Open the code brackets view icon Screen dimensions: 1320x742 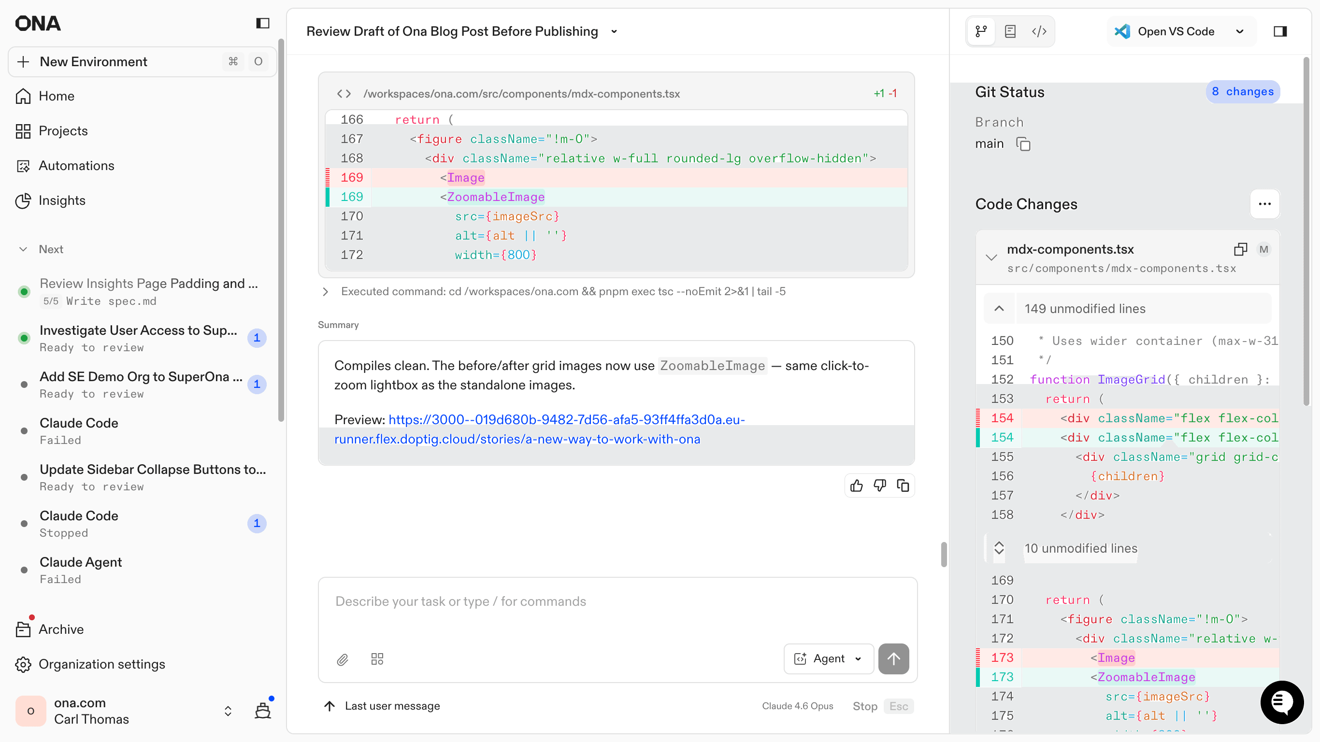pyautogui.click(x=1039, y=31)
